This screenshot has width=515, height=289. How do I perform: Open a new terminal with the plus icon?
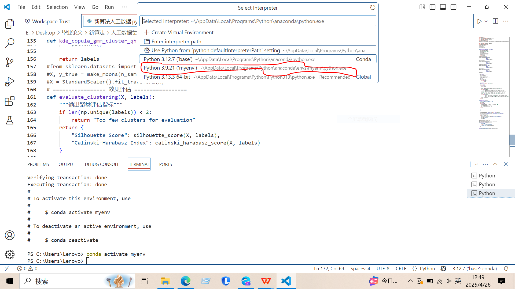(x=470, y=164)
